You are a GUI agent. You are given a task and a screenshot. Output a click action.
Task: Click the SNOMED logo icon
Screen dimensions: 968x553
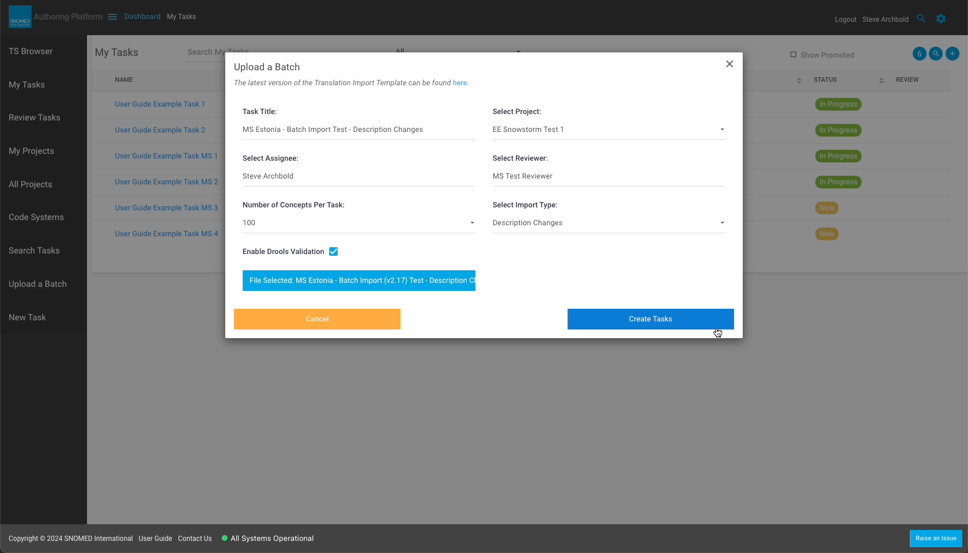20,17
